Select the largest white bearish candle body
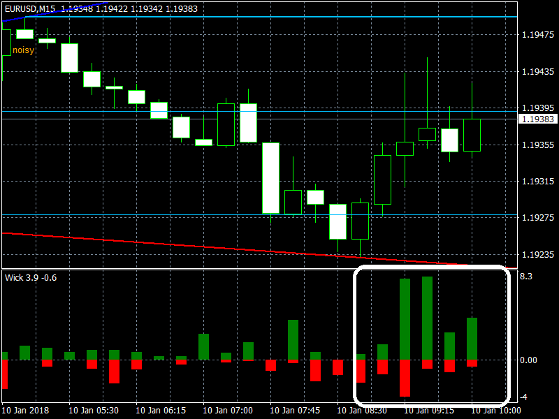The height and width of the screenshot is (419, 559). 270,178
